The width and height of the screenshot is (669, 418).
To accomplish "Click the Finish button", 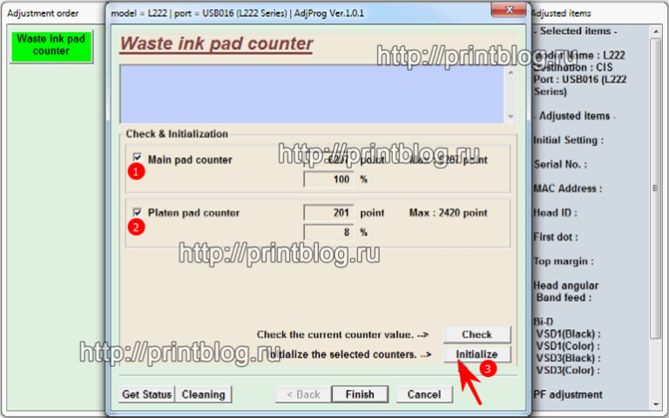I will [360, 394].
